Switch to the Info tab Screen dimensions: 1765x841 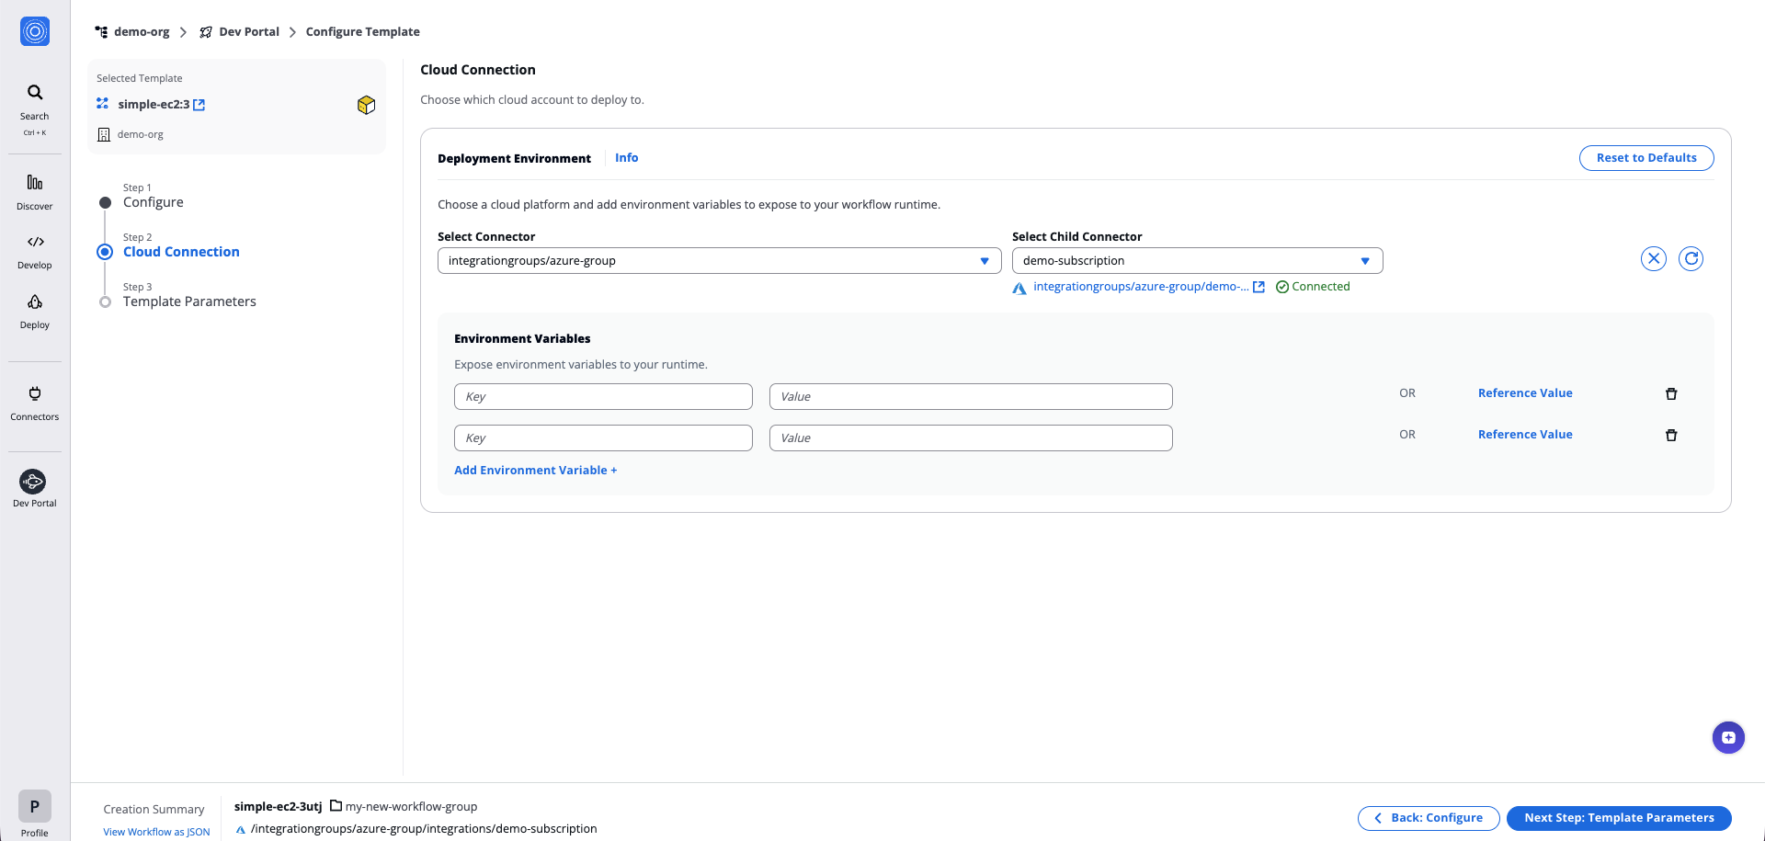coord(626,157)
